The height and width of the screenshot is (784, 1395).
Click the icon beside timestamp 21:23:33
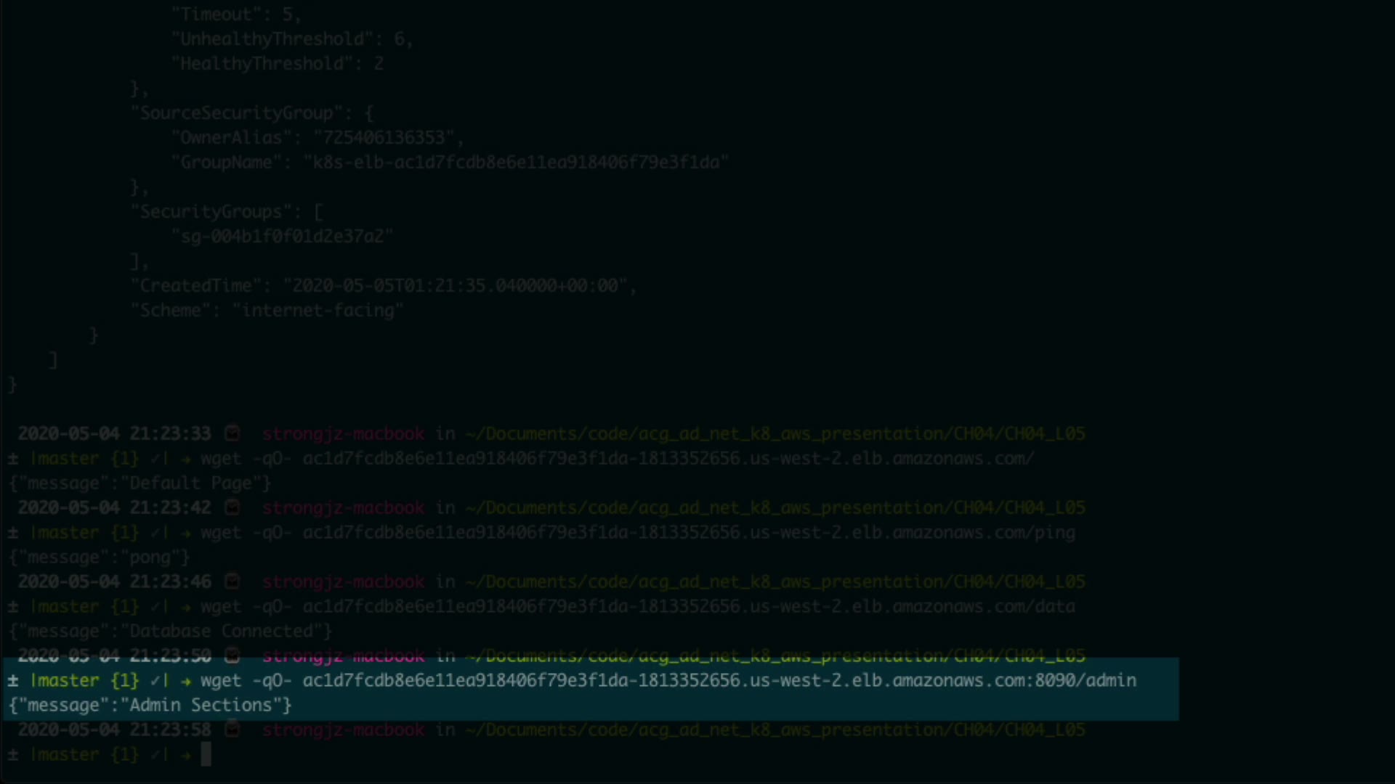[232, 433]
